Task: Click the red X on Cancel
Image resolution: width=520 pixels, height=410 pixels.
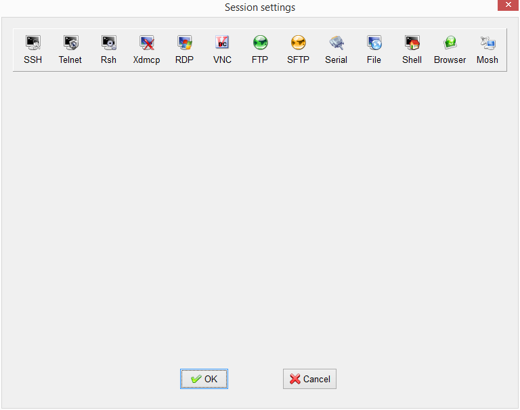Action: pyautogui.click(x=295, y=379)
